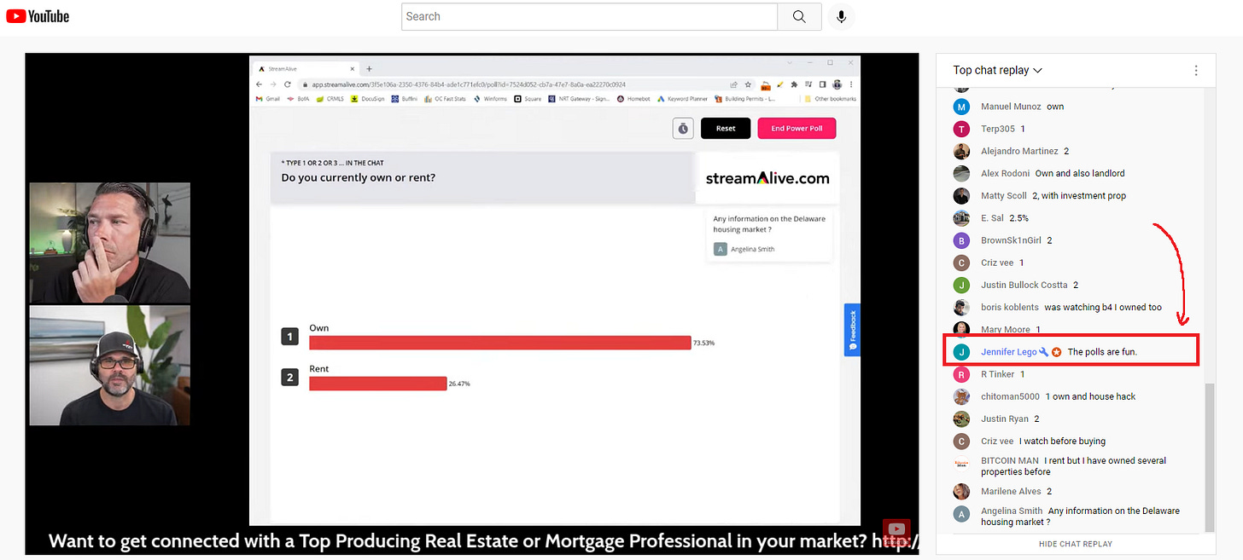Click the option number 2 badge

(290, 377)
